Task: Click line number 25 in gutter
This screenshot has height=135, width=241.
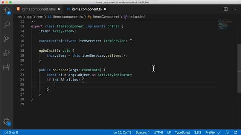Action: point(22,84)
